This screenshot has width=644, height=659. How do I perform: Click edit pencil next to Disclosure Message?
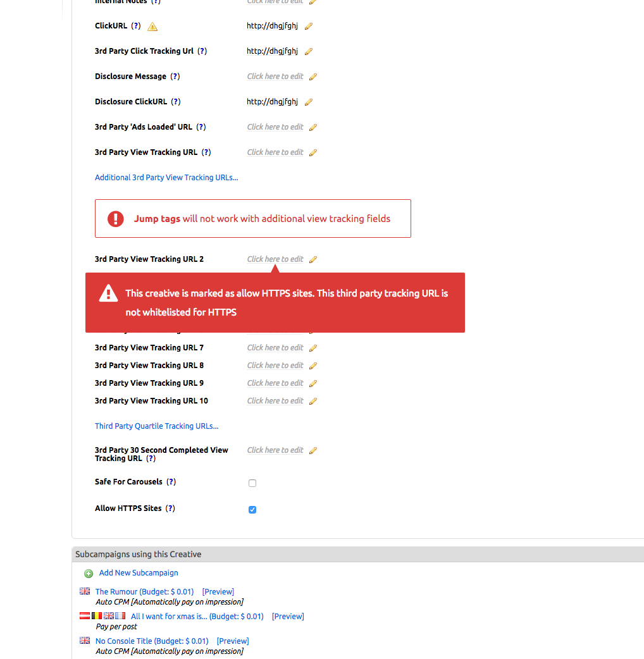[313, 77]
